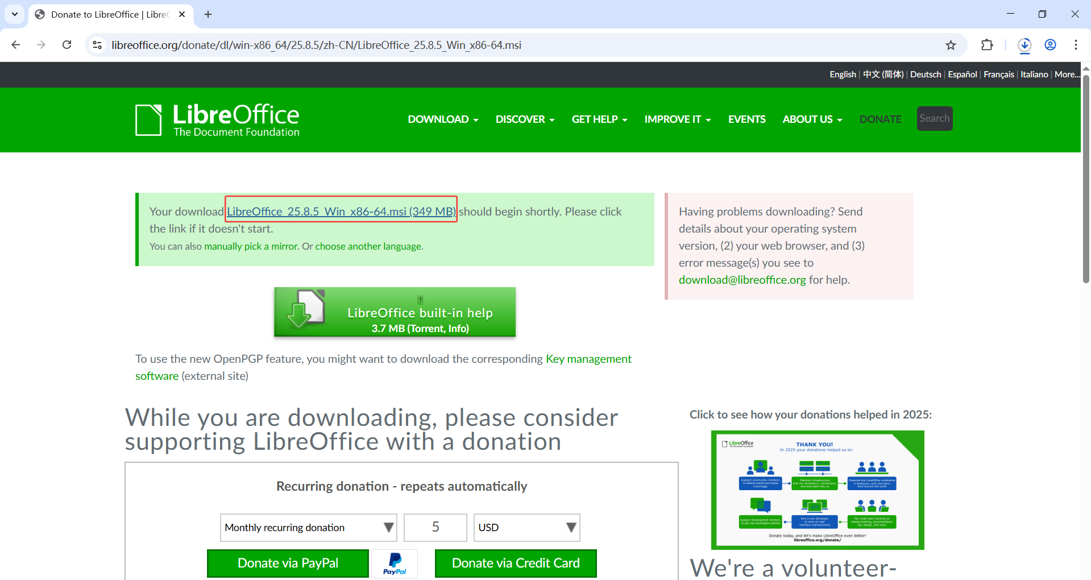Open the tab search dropdown arrow
Image resolution: width=1091 pixels, height=580 pixels.
tap(15, 14)
